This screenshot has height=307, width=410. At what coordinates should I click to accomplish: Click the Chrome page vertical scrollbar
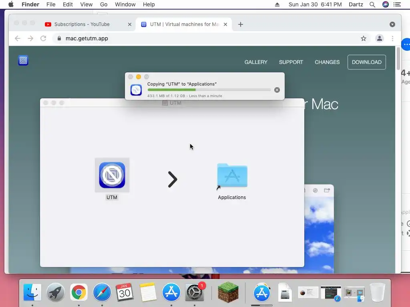coord(398,59)
